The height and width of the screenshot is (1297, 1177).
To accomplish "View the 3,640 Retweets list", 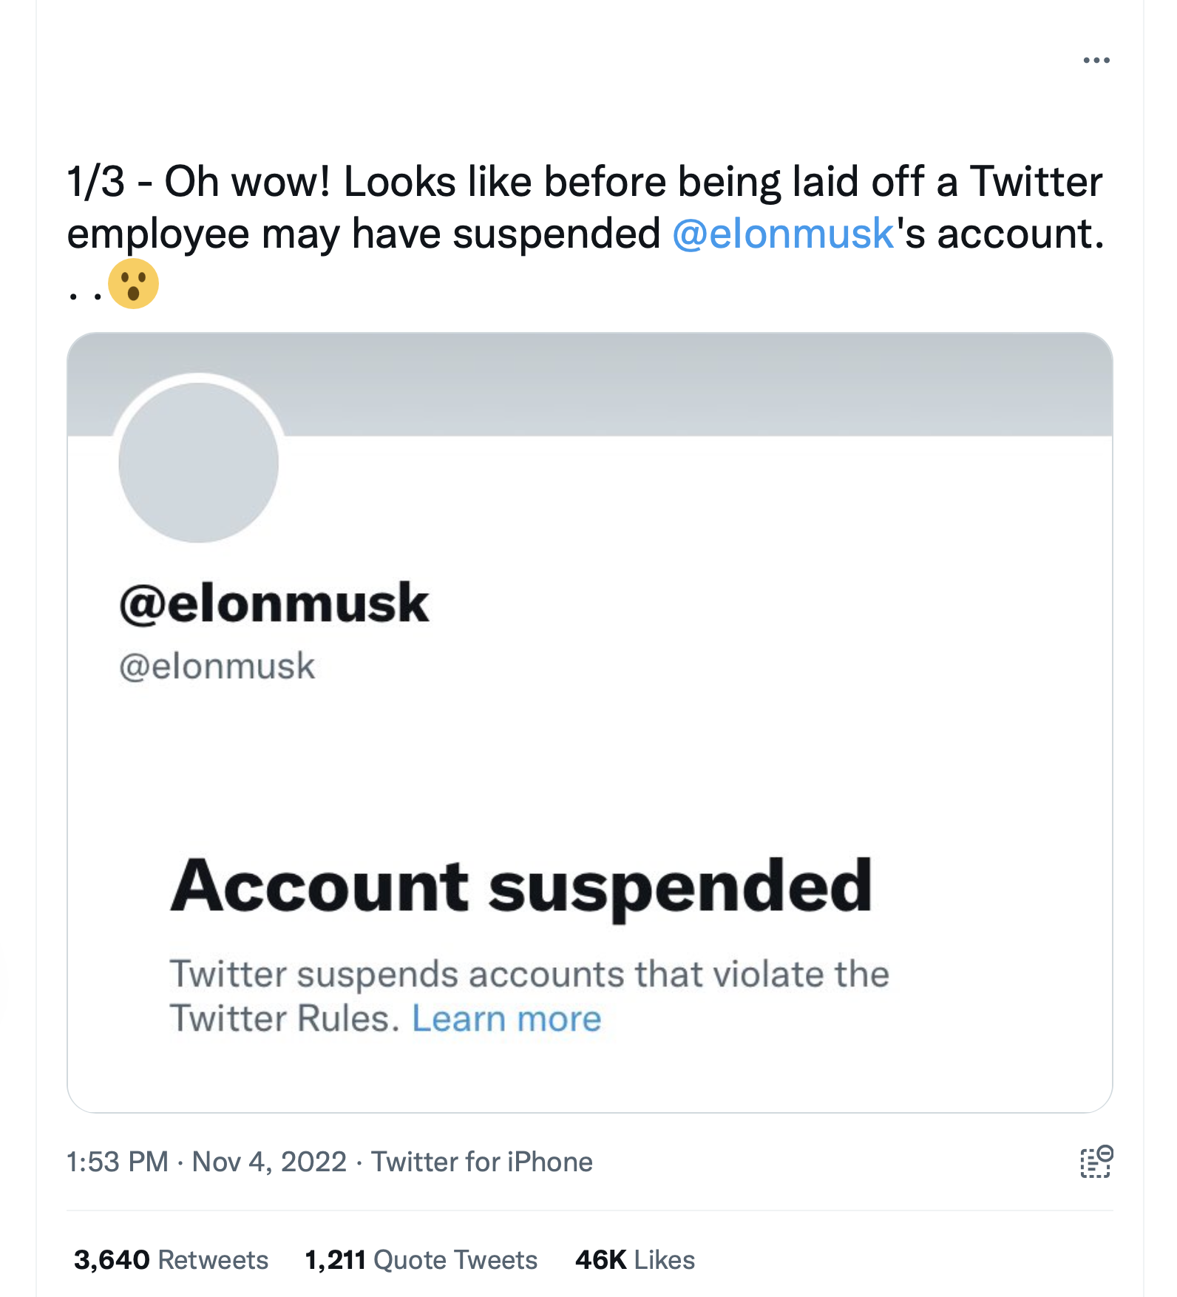I will (171, 1259).
